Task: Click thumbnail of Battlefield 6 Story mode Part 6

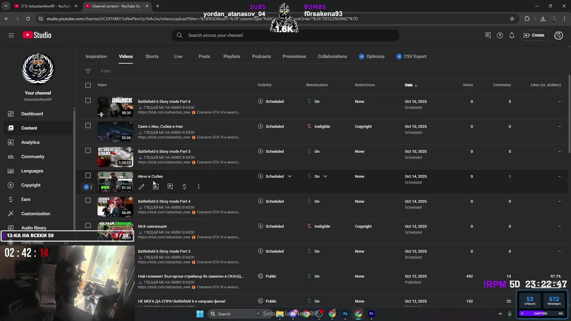Action: point(116,107)
